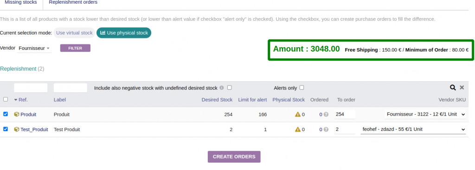Open the feohef - zdazd vendor SKU dropdown
475x170 pixels.
pyautogui.click(x=413, y=129)
